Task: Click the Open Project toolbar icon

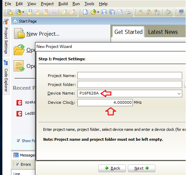Action: 19,12
